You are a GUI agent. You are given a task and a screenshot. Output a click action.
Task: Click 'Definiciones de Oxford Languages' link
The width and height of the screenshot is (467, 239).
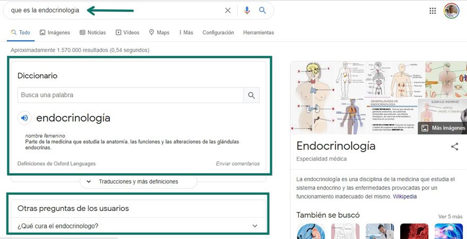(x=57, y=164)
